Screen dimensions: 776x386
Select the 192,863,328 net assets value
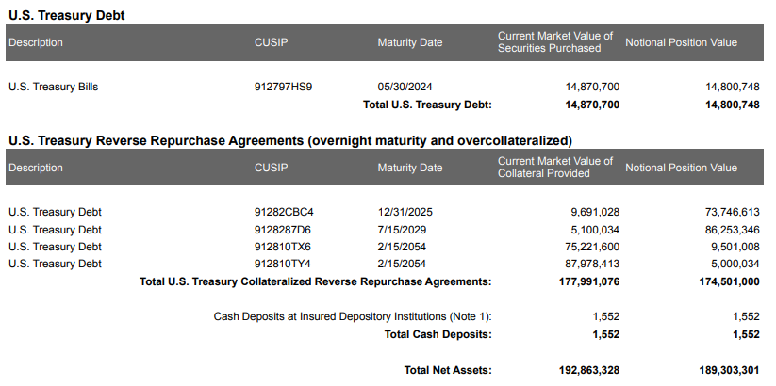(x=587, y=370)
